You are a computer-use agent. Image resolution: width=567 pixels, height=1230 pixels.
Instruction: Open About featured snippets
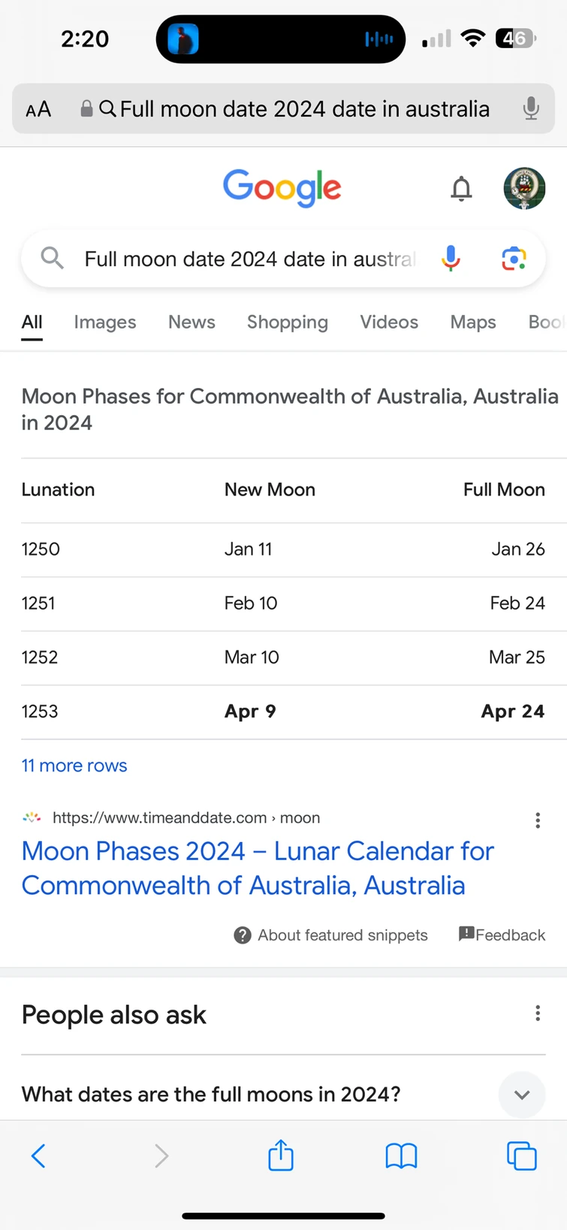[330, 935]
